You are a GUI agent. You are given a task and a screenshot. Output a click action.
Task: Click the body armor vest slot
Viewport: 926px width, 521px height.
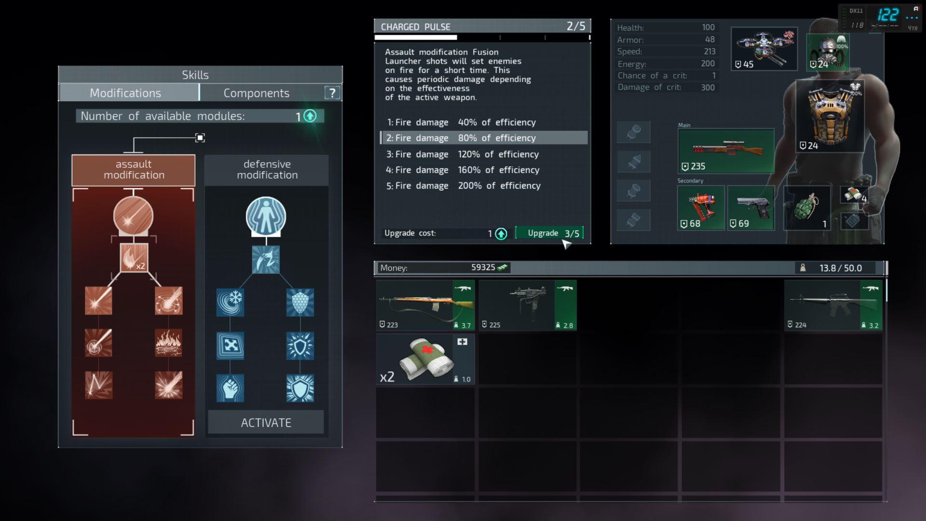click(830, 116)
